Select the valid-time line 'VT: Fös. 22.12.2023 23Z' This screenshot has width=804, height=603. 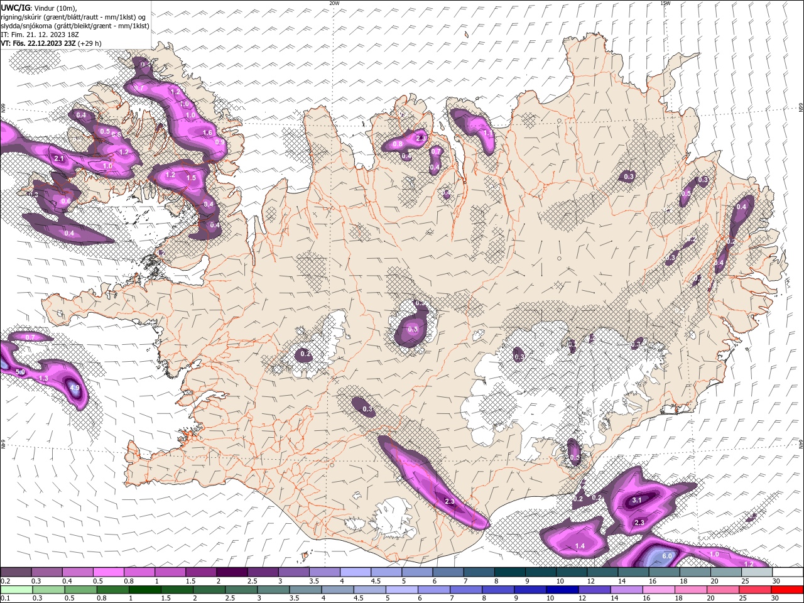[x=51, y=43]
